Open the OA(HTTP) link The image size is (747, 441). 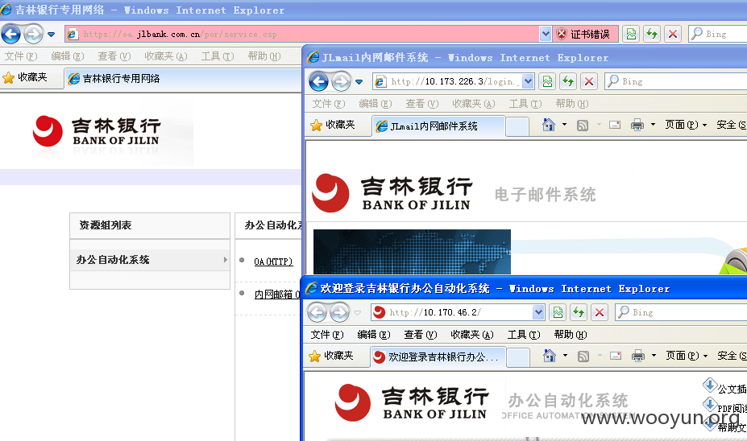pyautogui.click(x=273, y=262)
